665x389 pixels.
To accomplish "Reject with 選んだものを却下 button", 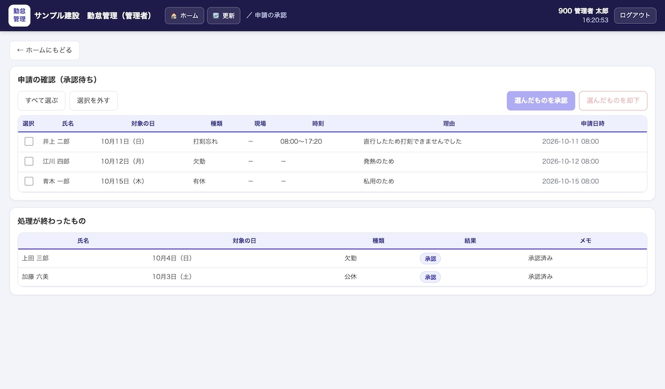I will (613, 101).
